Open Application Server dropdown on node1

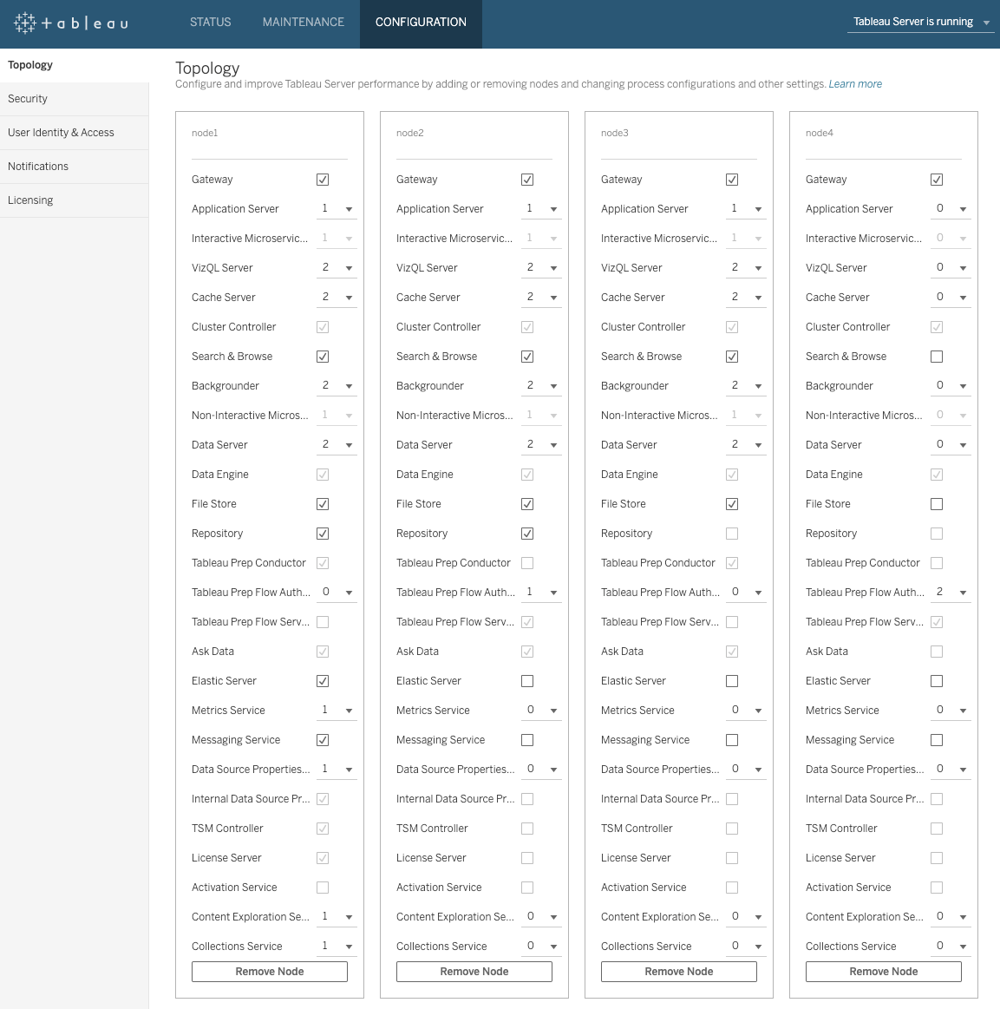[x=337, y=209]
